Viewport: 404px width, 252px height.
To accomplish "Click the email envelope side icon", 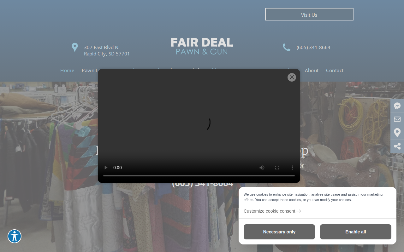I will tap(397, 119).
